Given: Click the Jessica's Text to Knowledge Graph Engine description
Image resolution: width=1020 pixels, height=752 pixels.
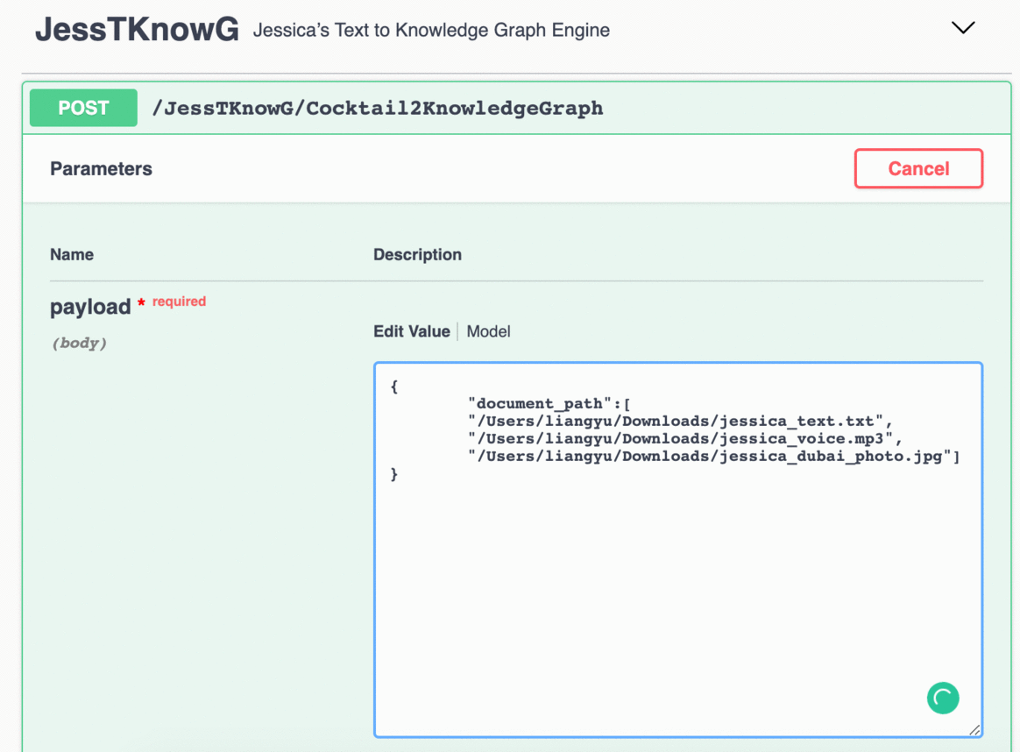Looking at the screenshot, I should click(x=431, y=30).
